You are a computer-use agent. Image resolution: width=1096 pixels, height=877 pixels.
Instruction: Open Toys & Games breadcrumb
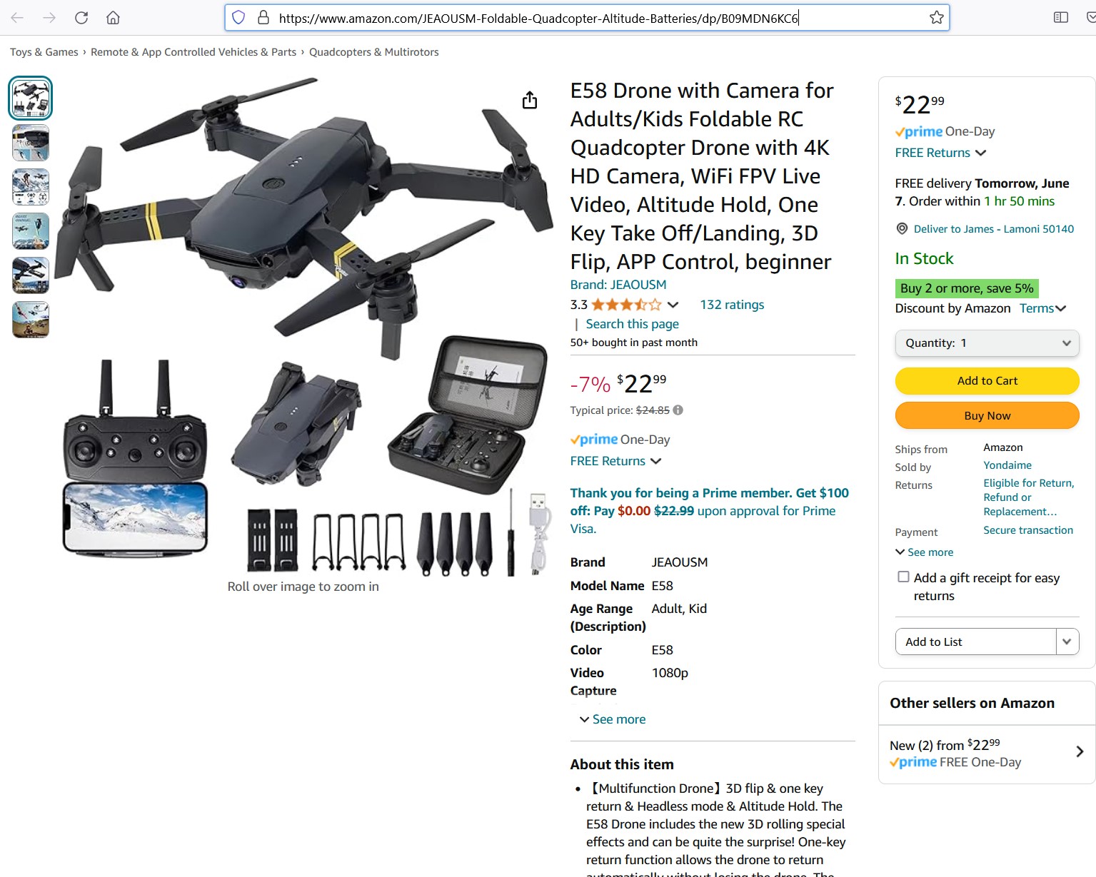(x=44, y=52)
